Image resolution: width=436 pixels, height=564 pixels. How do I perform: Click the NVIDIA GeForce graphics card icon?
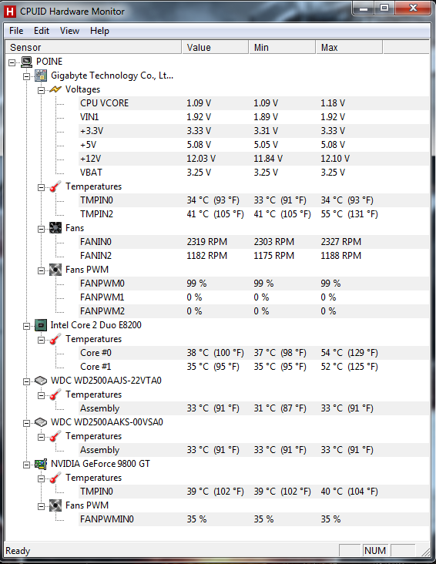[x=41, y=464]
